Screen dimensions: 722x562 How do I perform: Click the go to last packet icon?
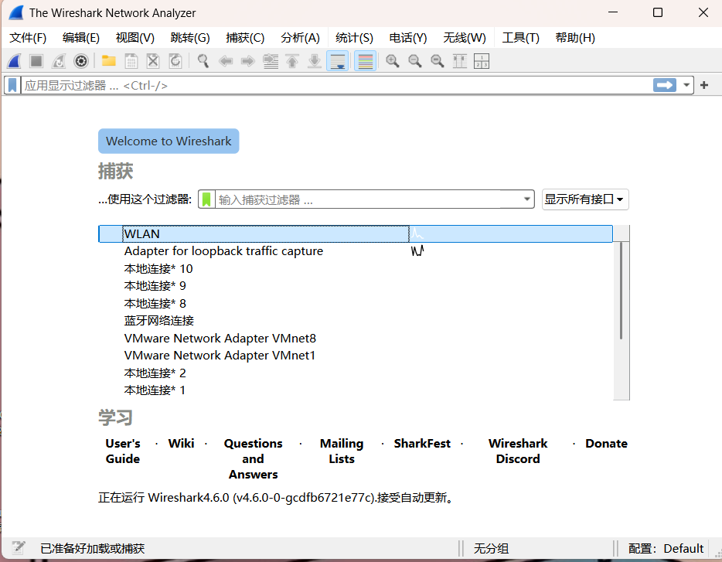point(315,60)
